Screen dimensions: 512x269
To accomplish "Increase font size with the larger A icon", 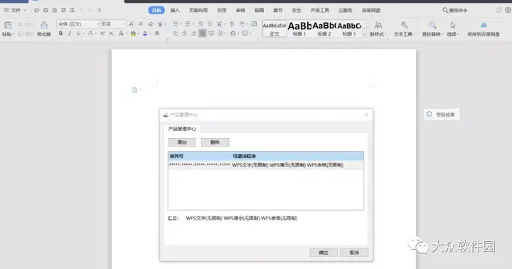I will [x=132, y=24].
